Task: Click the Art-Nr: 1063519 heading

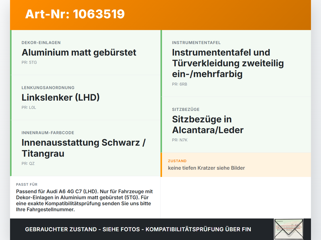Action: coord(75,14)
